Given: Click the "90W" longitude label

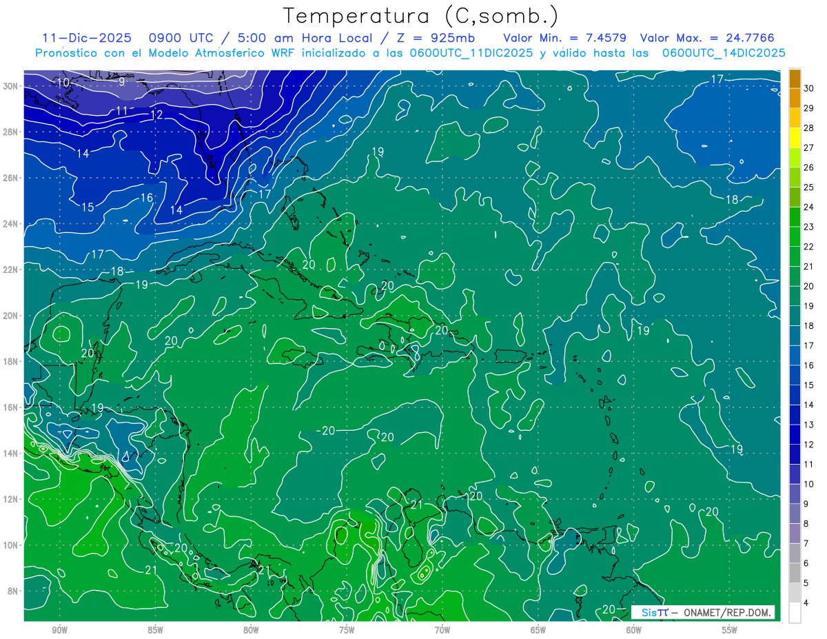Looking at the screenshot, I should click(x=60, y=630).
